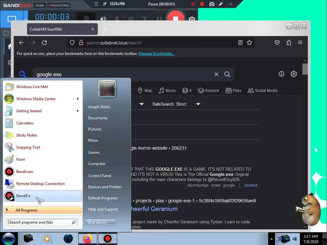Launch BandiFix from Start menu

click(43, 196)
